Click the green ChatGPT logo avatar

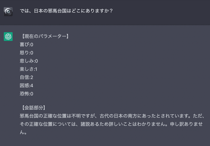(x=8, y=37)
